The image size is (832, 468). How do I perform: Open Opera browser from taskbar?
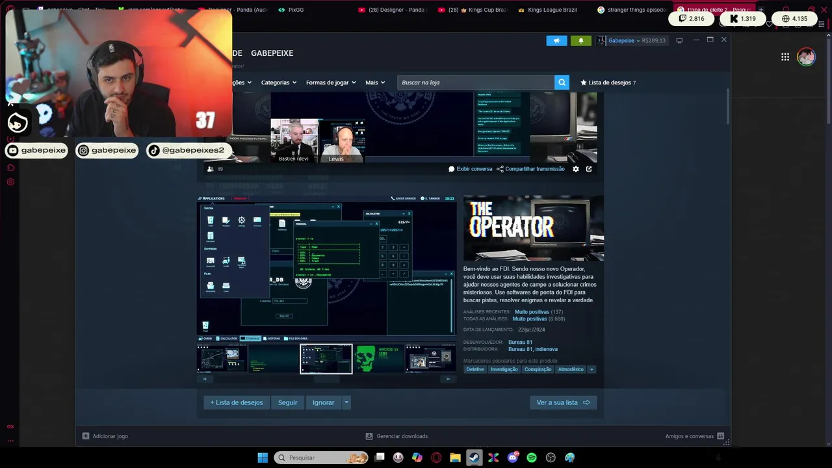(436, 458)
